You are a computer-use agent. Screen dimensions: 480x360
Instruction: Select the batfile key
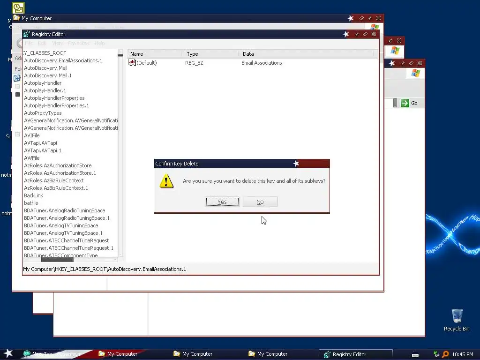(31, 203)
